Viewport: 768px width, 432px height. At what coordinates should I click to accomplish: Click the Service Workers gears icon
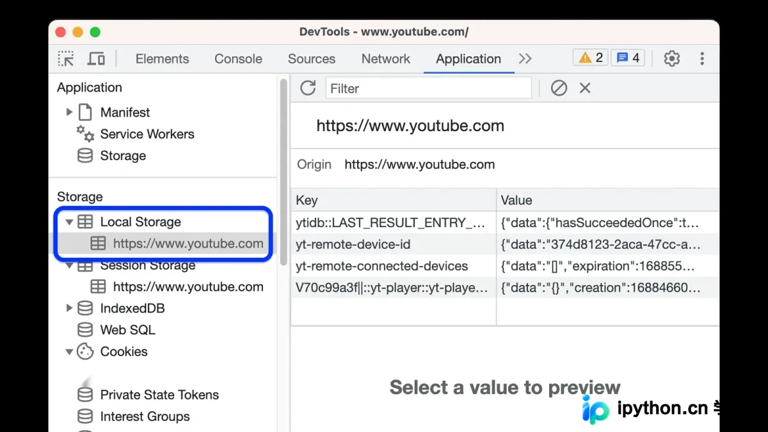click(85, 133)
